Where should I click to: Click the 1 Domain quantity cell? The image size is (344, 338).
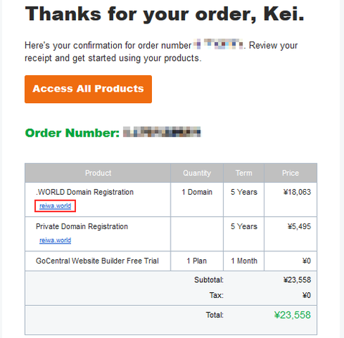[197, 192]
